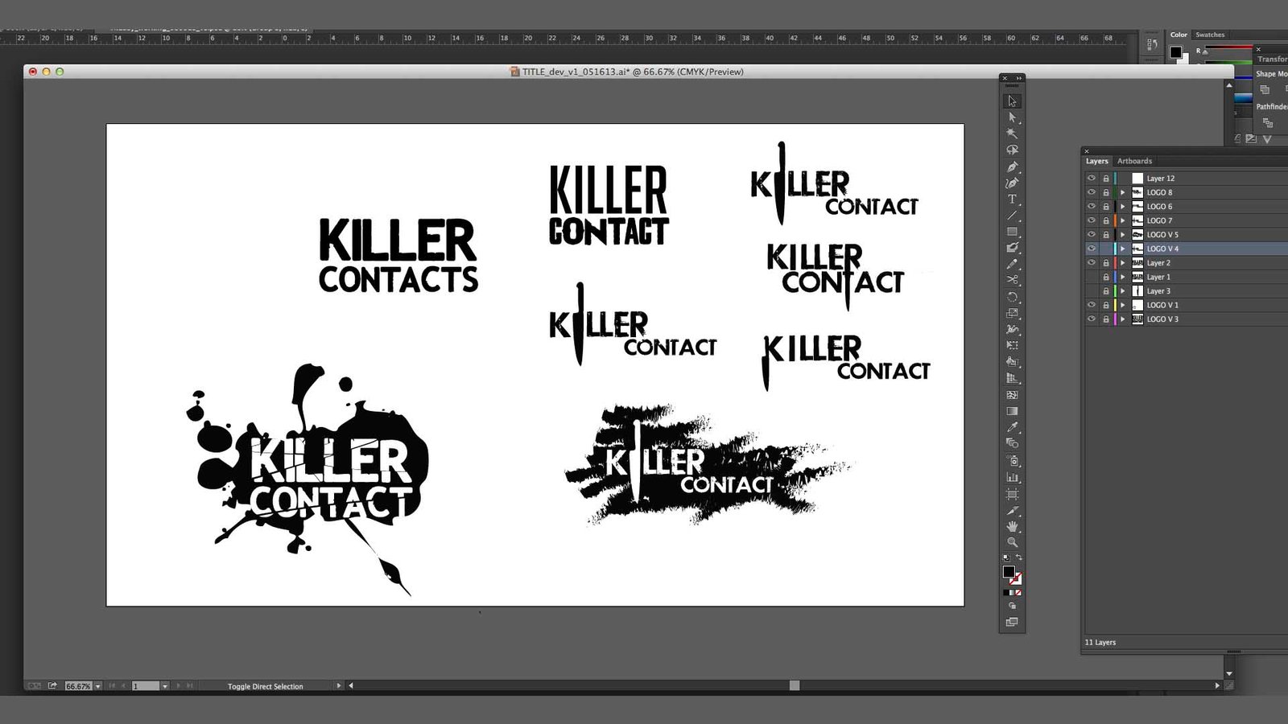Expand the LOGO V 4 layer
1288x724 pixels.
coord(1123,249)
